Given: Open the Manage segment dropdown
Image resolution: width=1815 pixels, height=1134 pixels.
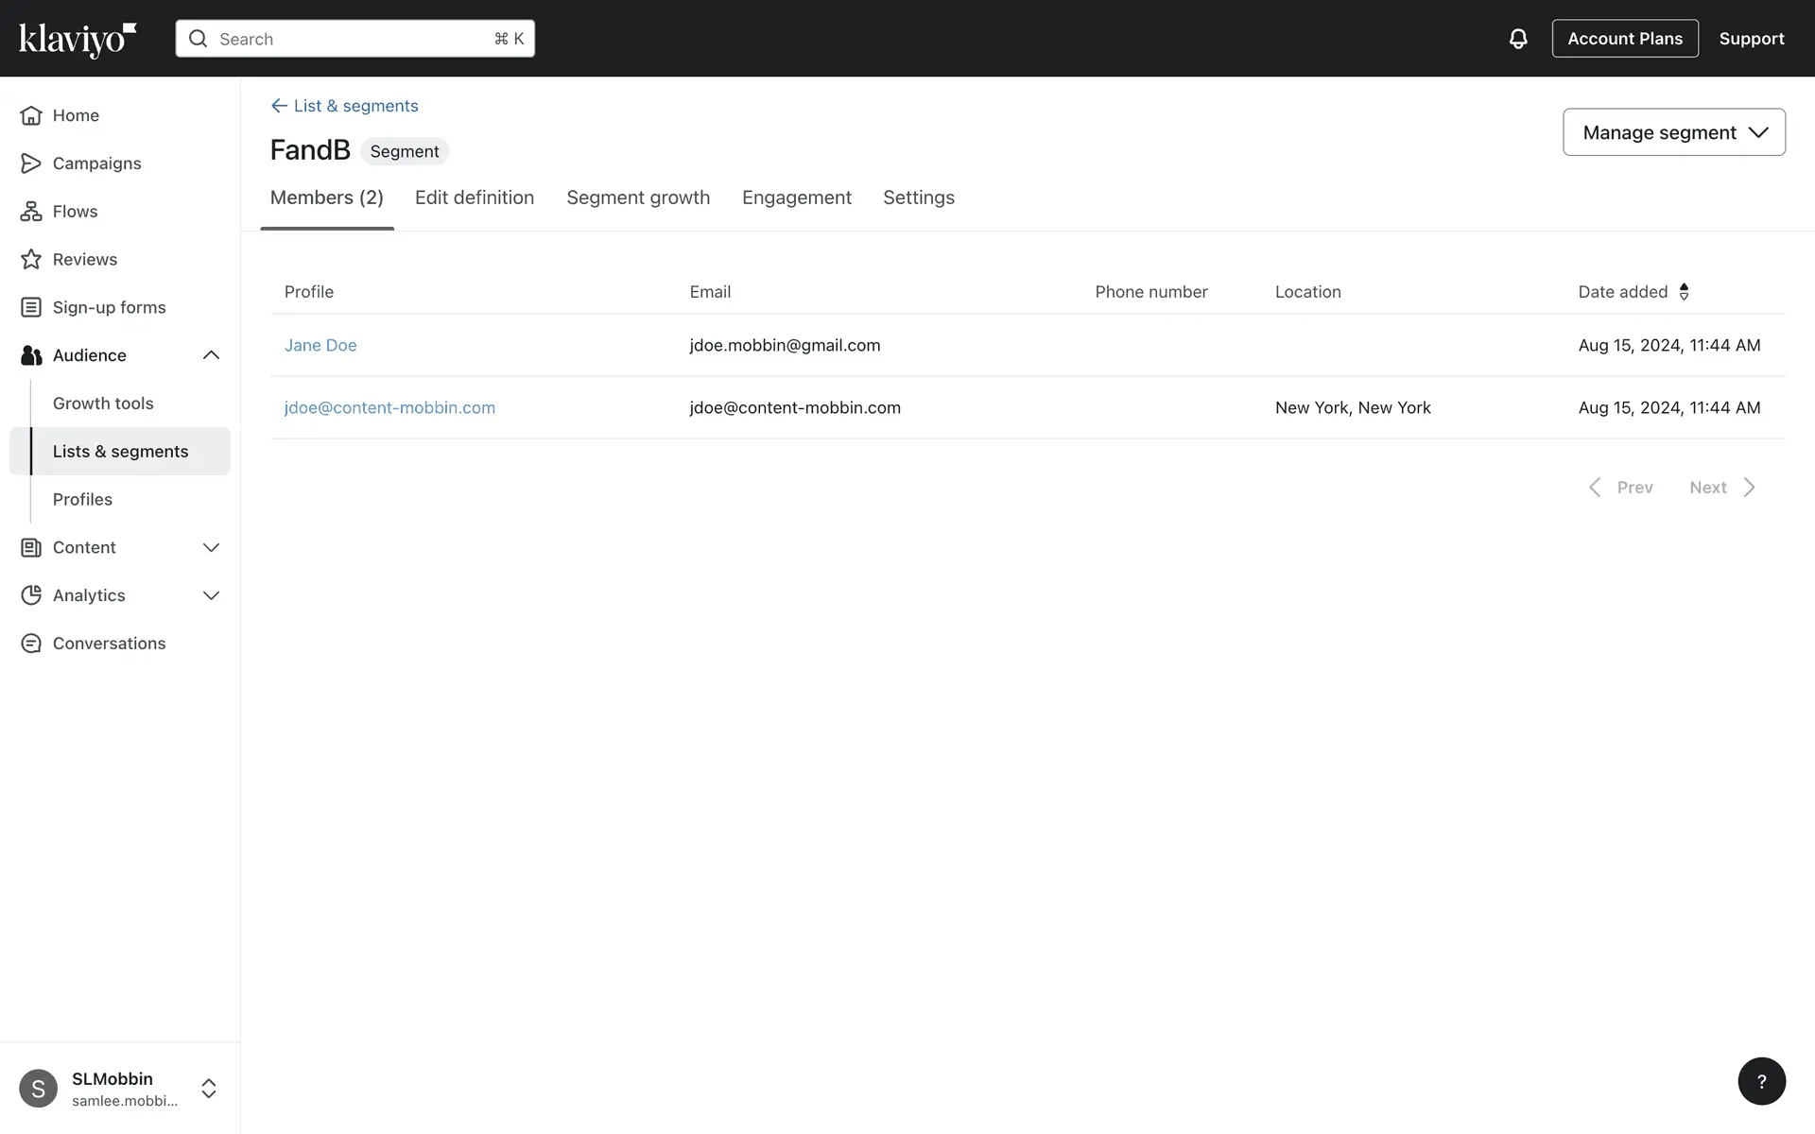Looking at the screenshot, I should [1673, 132].
